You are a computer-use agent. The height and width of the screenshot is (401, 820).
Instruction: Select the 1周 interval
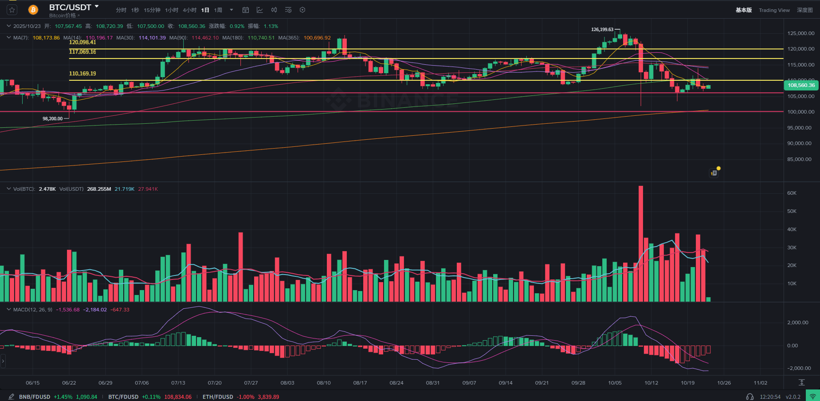218,10
